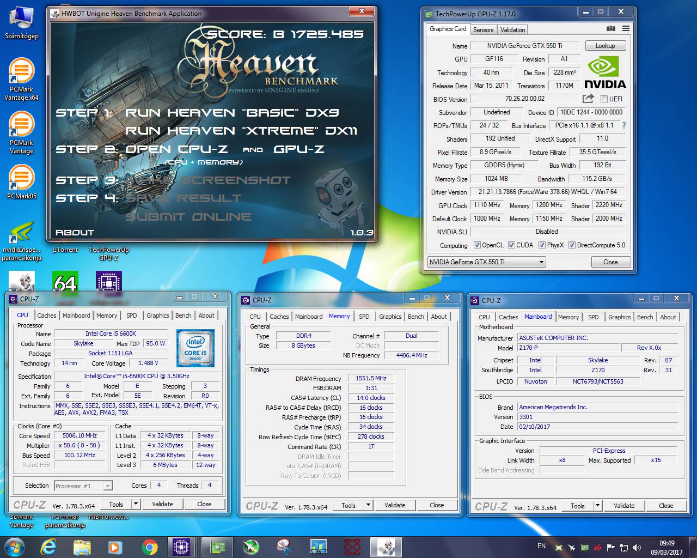Click Validate in the left CPU-Z window
The image size is (697, 558).
tap(162, 504)
